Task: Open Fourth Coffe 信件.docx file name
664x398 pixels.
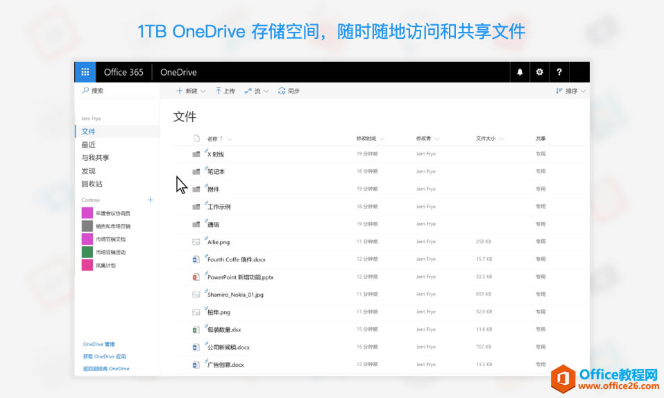Action: (237, 259)
